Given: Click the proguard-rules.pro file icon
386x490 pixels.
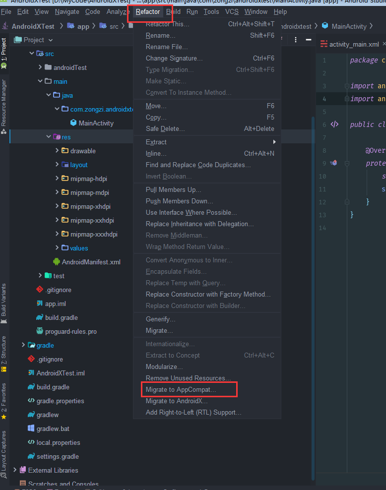Looking at the screenshot, I should click(x=40, y=331).
